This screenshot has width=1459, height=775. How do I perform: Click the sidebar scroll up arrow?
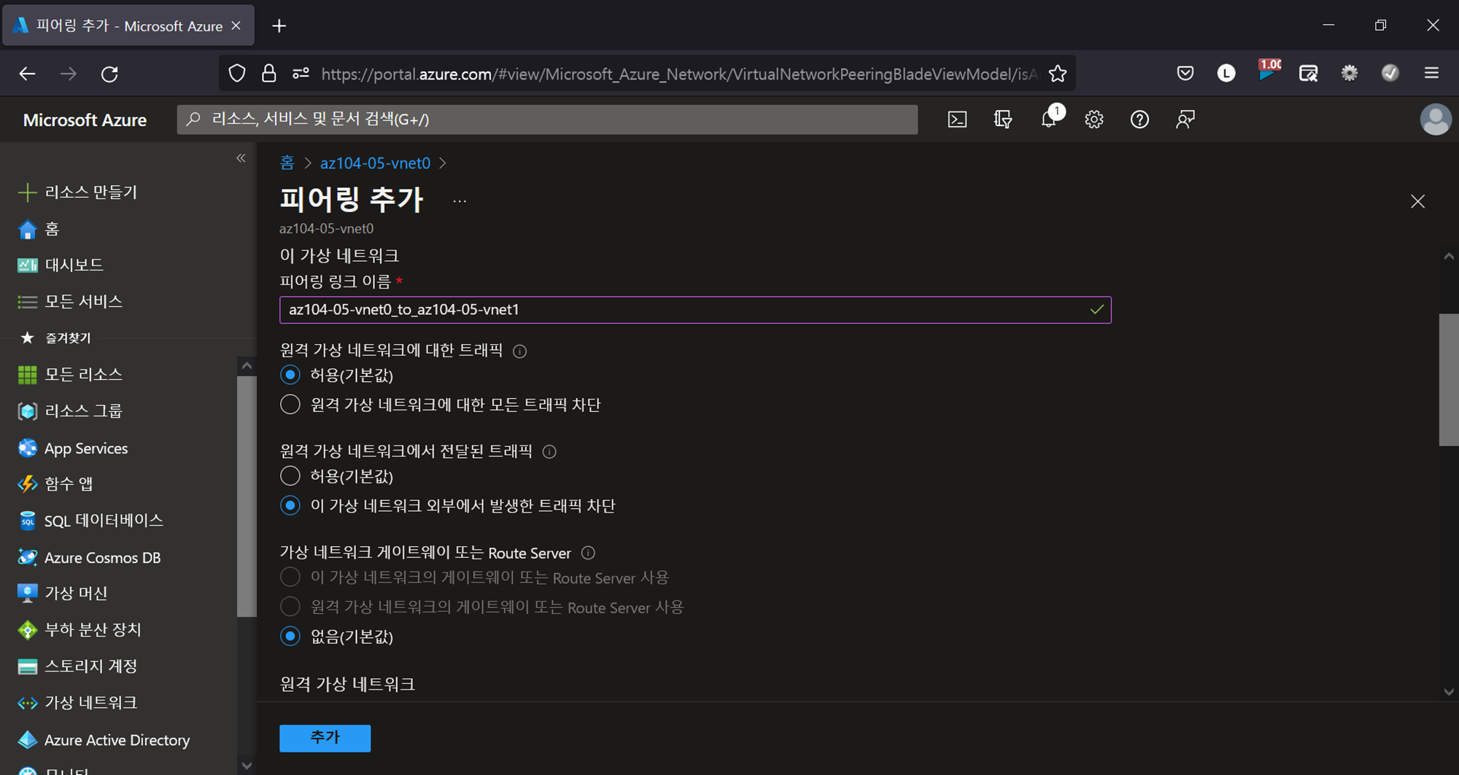click(x=247, y=365)
